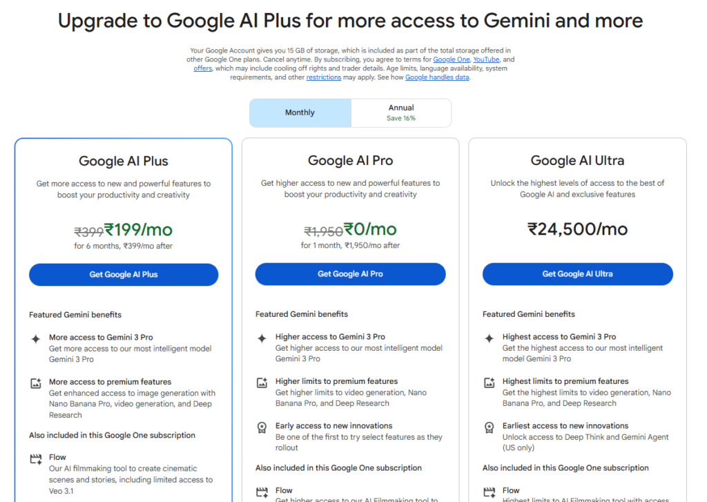
Task: Open the YouTube terms link
Action: (x=486, y=59)
